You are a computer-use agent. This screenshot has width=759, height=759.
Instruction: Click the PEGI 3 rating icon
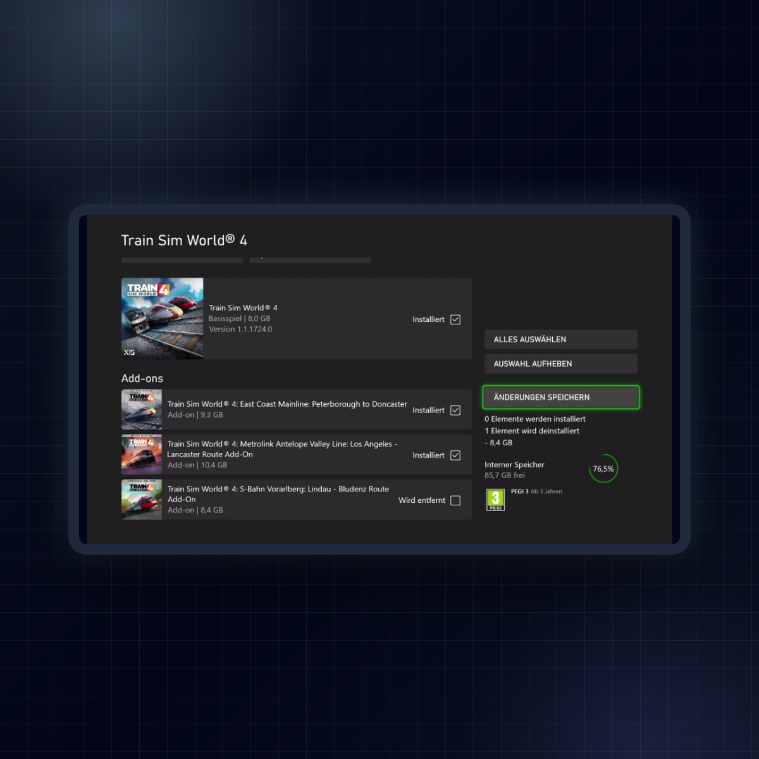(495, 500)
